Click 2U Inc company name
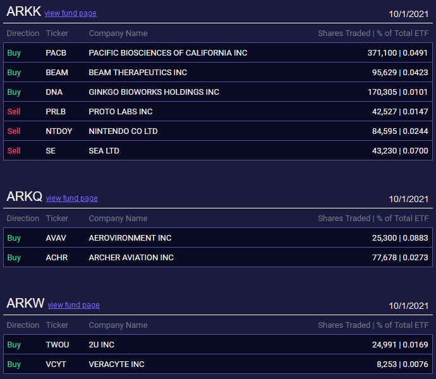Image resolution: width=436 pixels, height=379 pixels. 102,344
